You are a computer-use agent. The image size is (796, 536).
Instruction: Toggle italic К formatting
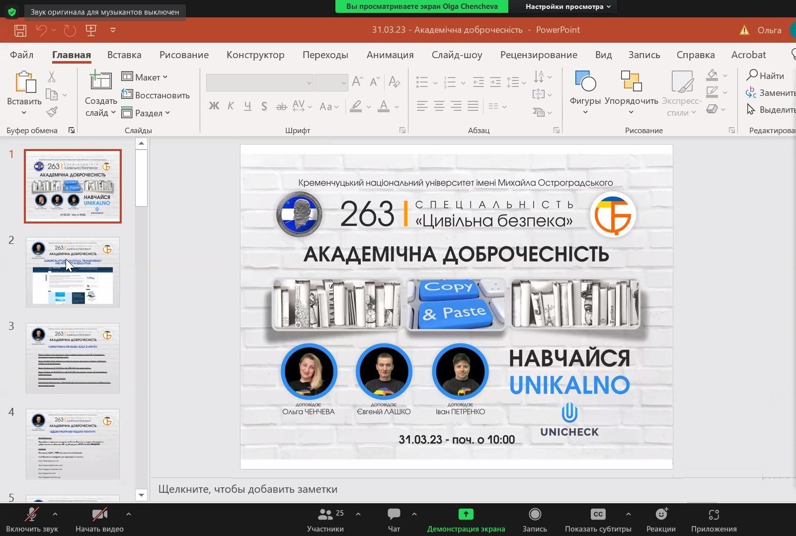pyautogui.click(x=231, y=106)
